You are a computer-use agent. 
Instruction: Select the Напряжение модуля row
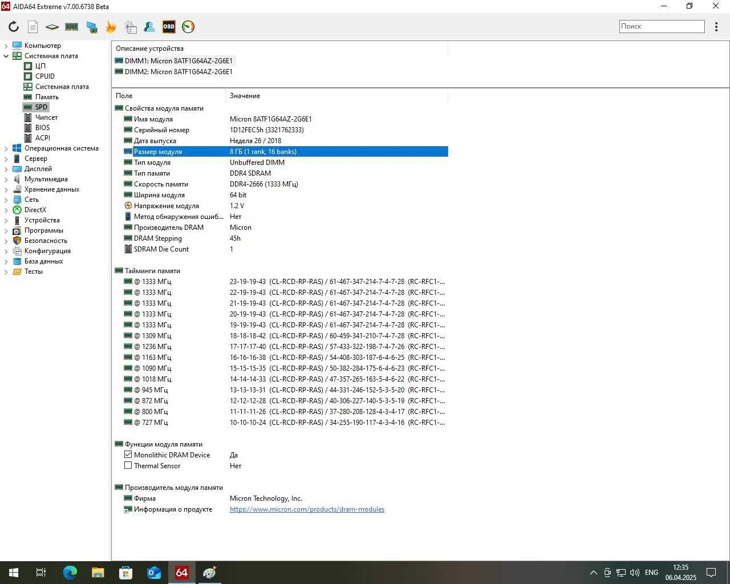(x=285, y=206)
